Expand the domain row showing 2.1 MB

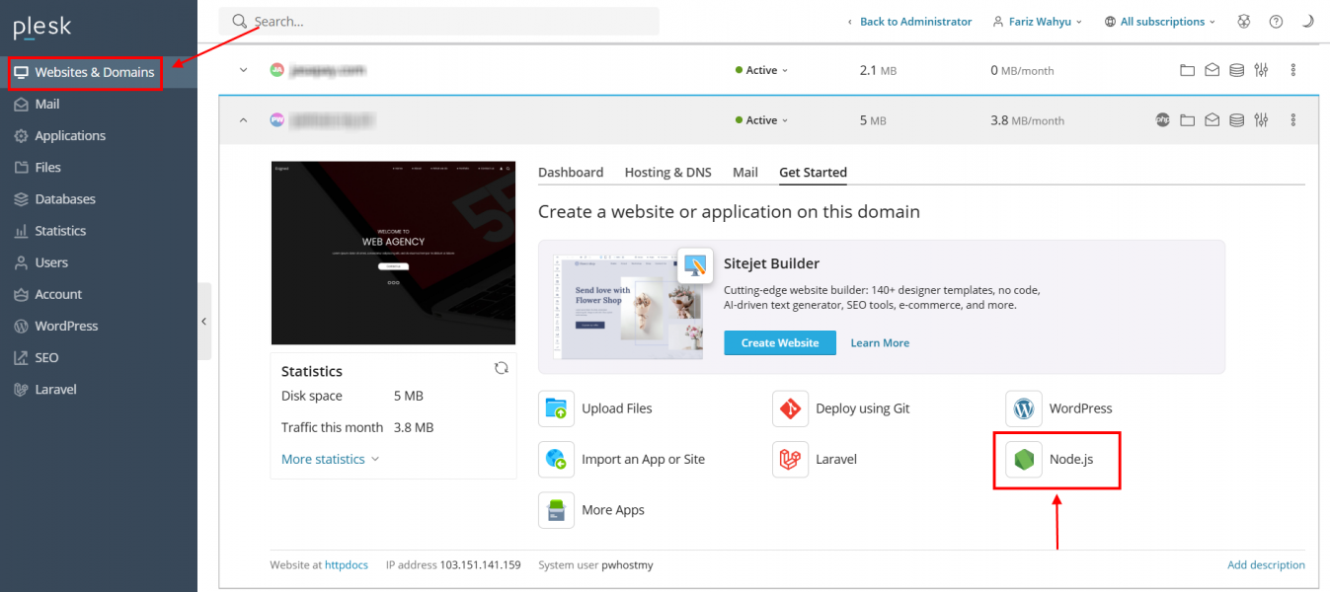point(243,70)
